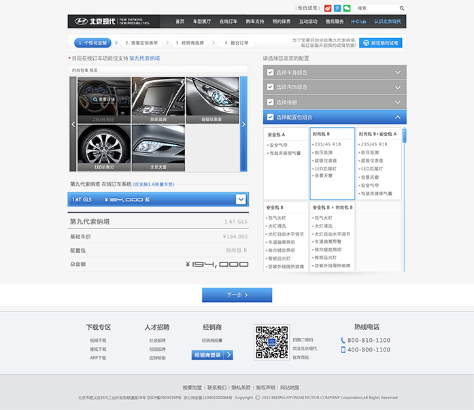Click the blue social icon between Weibo and WeChat

pos(337,8)
